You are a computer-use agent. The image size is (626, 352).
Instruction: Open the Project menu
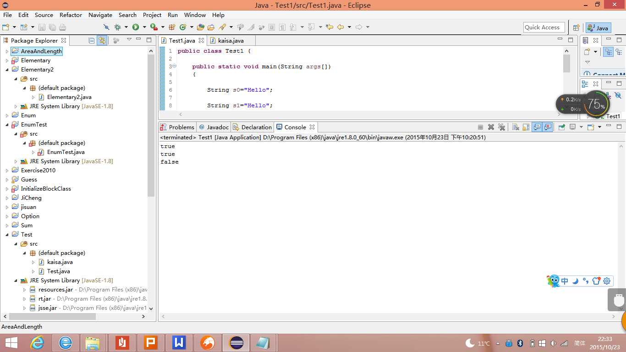pyautogui.click(x=152, y=15)
